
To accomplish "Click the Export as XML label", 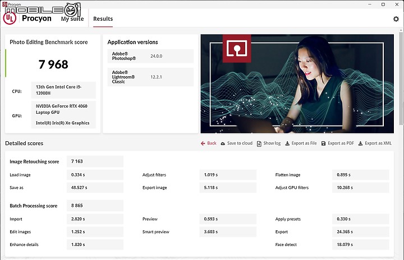I will [378, 143].
